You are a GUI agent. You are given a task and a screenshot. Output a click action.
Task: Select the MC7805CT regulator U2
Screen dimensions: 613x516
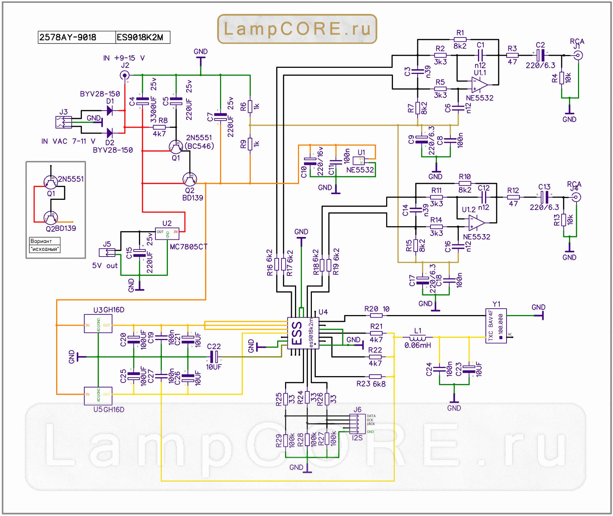tap(167, 233)
